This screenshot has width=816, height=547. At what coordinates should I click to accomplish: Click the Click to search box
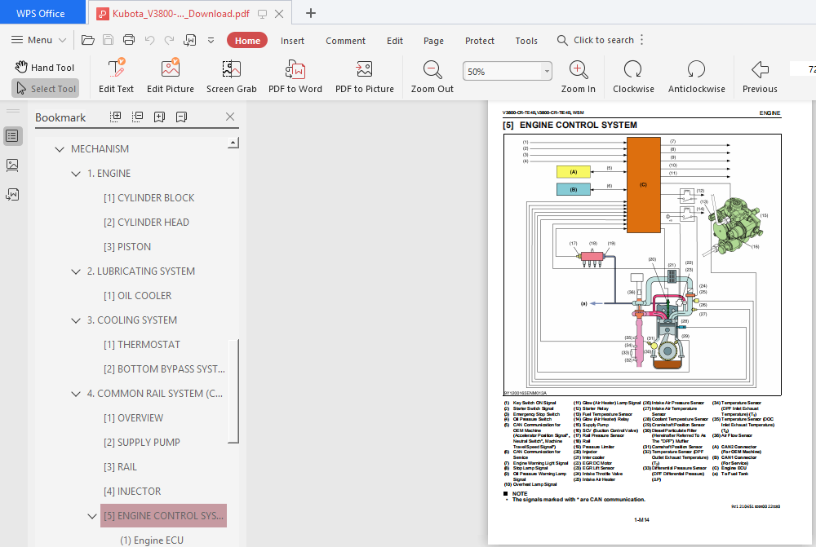[x=596, y=40]
